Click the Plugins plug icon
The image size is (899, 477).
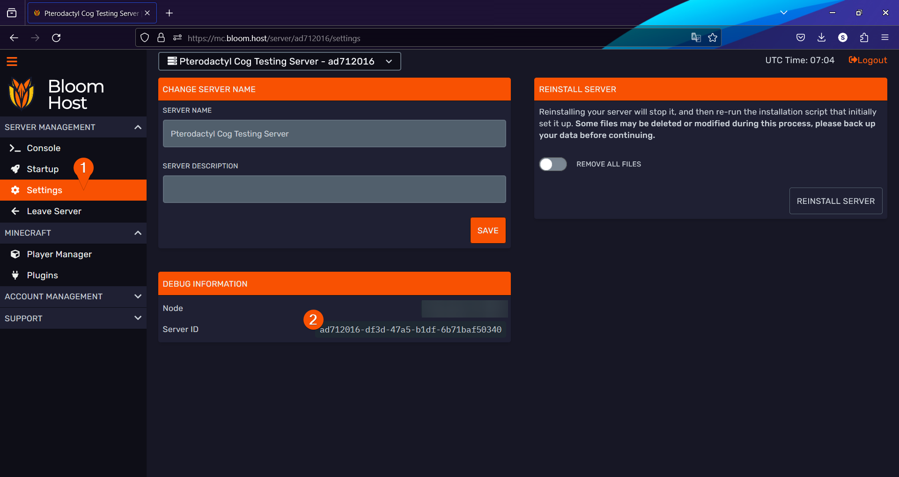click(x=15, y=275)
